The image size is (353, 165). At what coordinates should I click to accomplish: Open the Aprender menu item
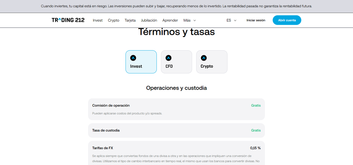click(x=170, y=20)
